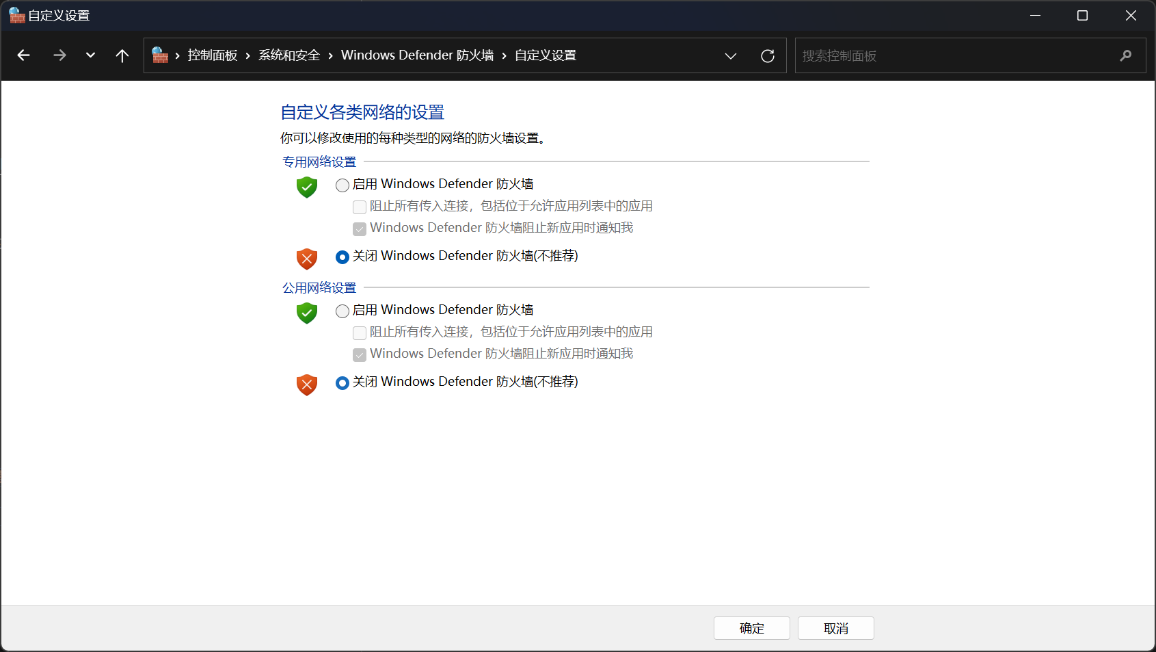Viewport: 1156px width, 652px height.
Task: Toggle 防火墙阻止新应用时通知我 under 公用网络
Action: [x=360, y=355]
